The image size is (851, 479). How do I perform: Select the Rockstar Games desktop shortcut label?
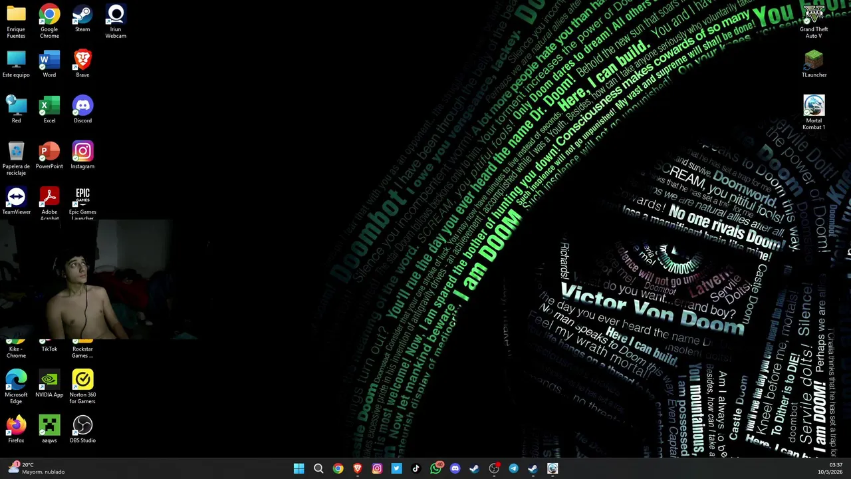82,352
